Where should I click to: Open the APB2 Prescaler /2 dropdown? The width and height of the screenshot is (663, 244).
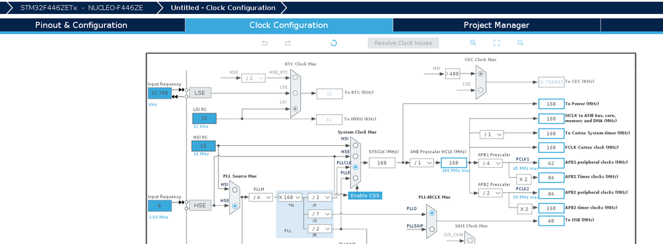pos(490,193)
